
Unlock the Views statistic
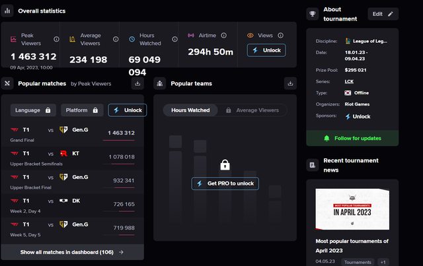(266, 50)
